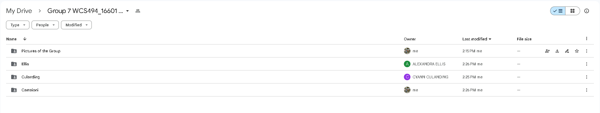This screenshot has width=600, height=113.
Task: Open more actions for Culanding folder
Action: click(x=587, y=77)
